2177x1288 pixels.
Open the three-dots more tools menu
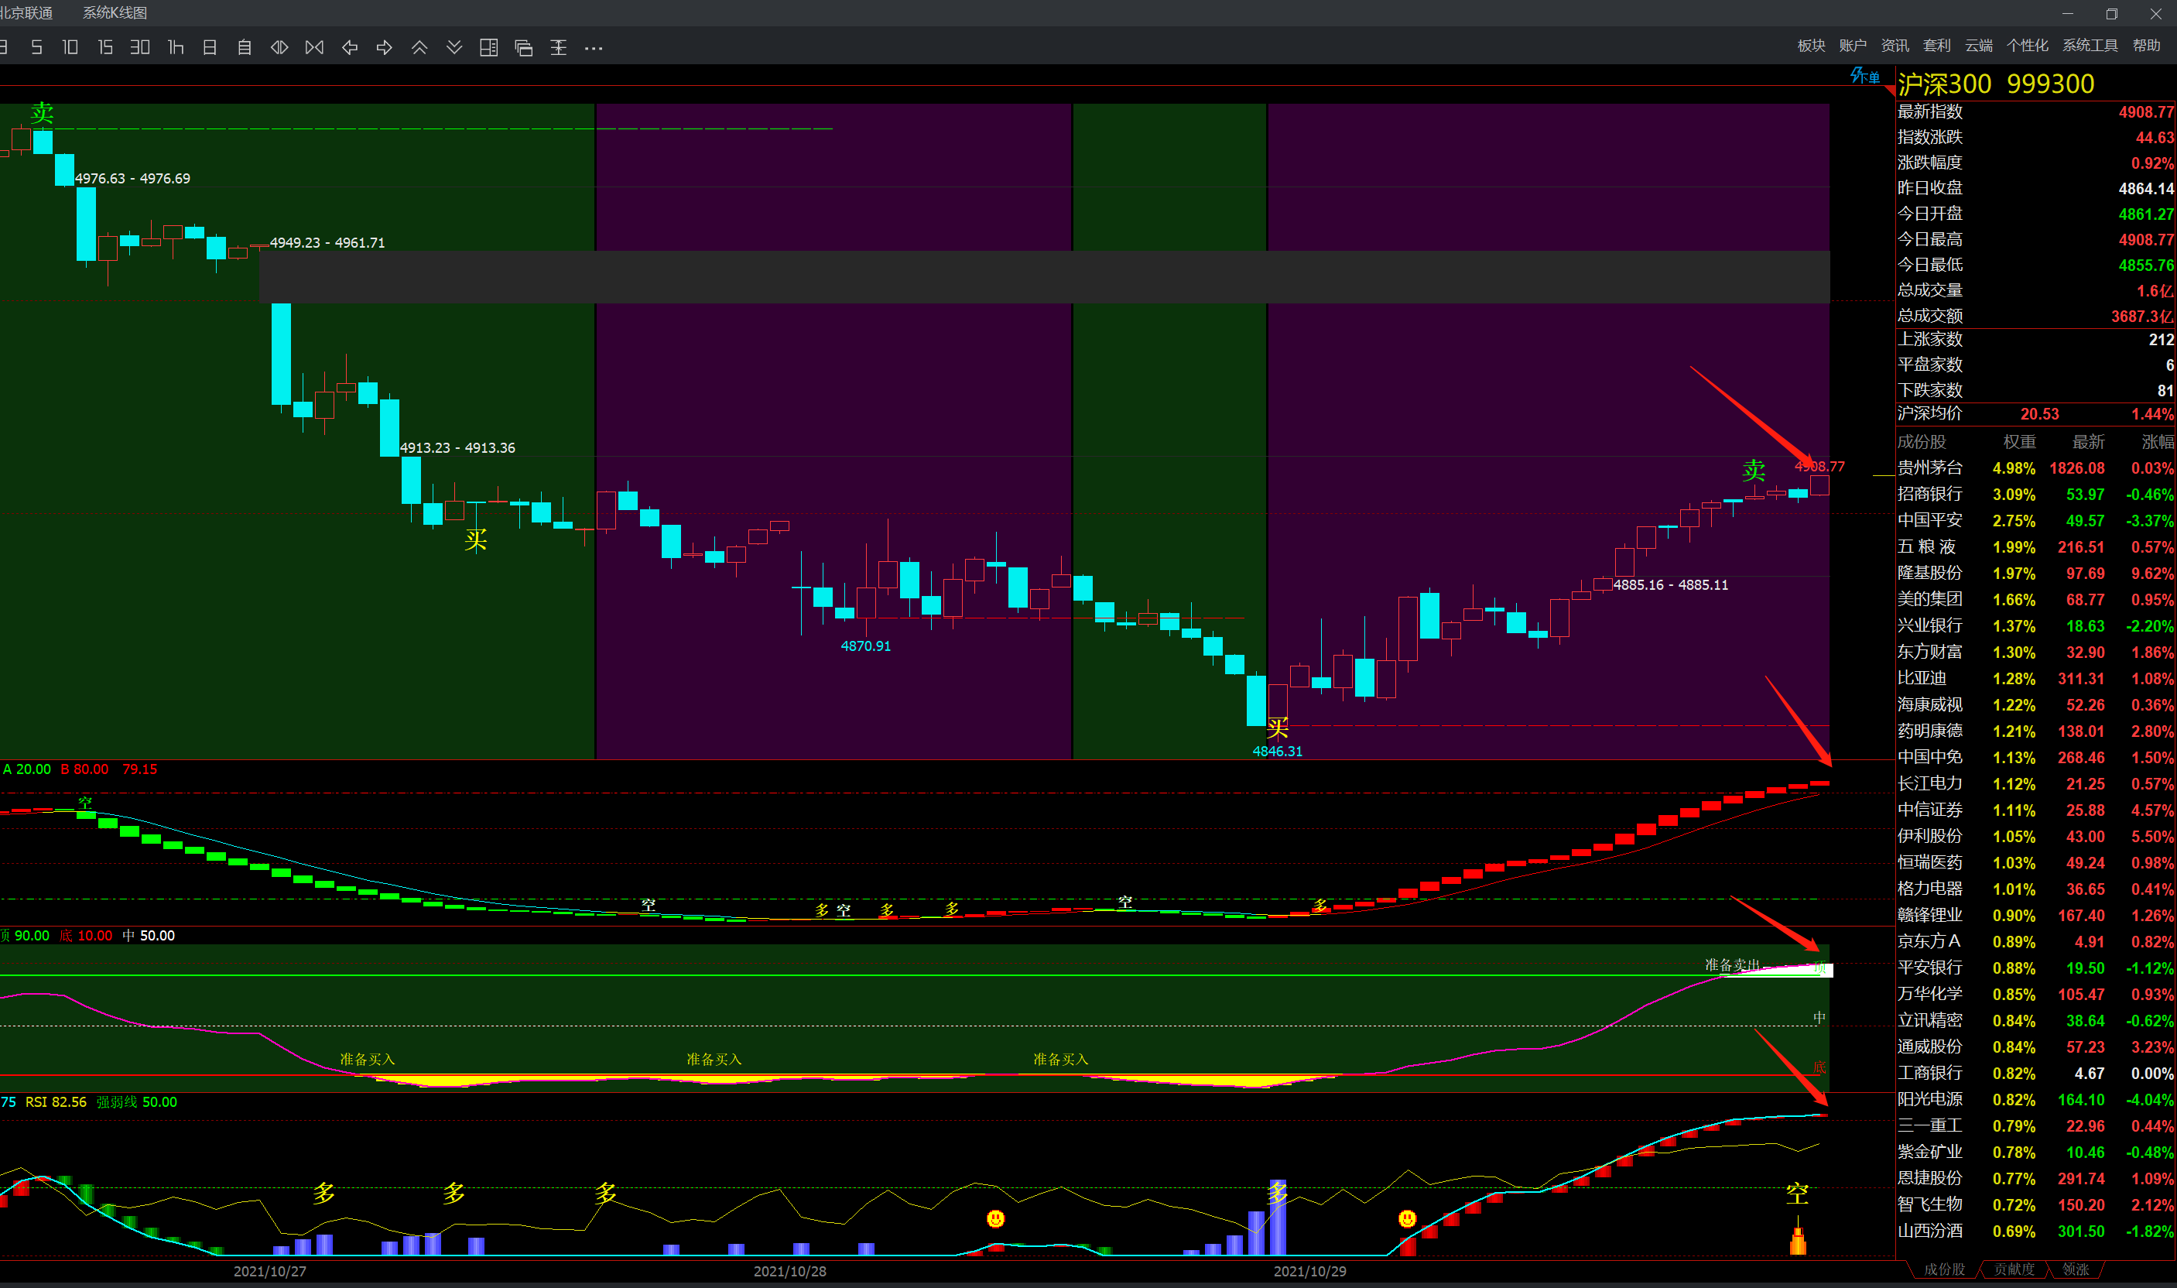pyautogui.click(x=594, y=49)
